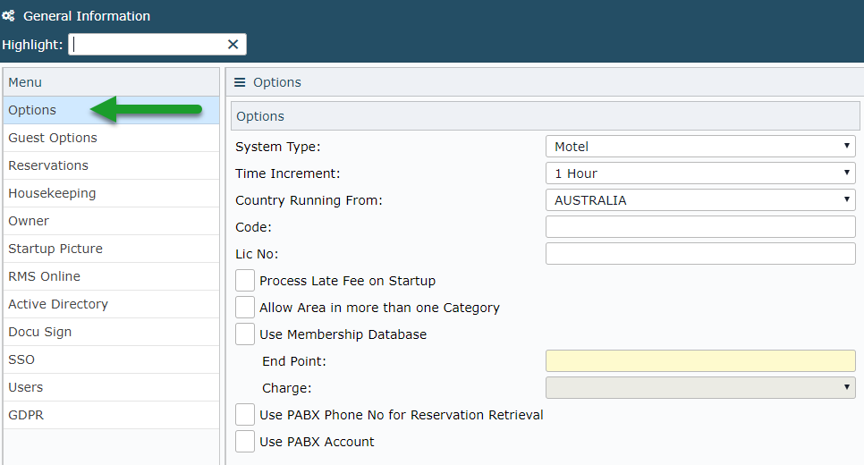This screenshot has width=864, height=465.
Task: Select Startup Picture in the menu
Action: click(111, 249)
